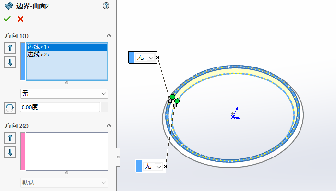Click the flip tangent direction icon
336x191 pixels.
tap(10, 108)
